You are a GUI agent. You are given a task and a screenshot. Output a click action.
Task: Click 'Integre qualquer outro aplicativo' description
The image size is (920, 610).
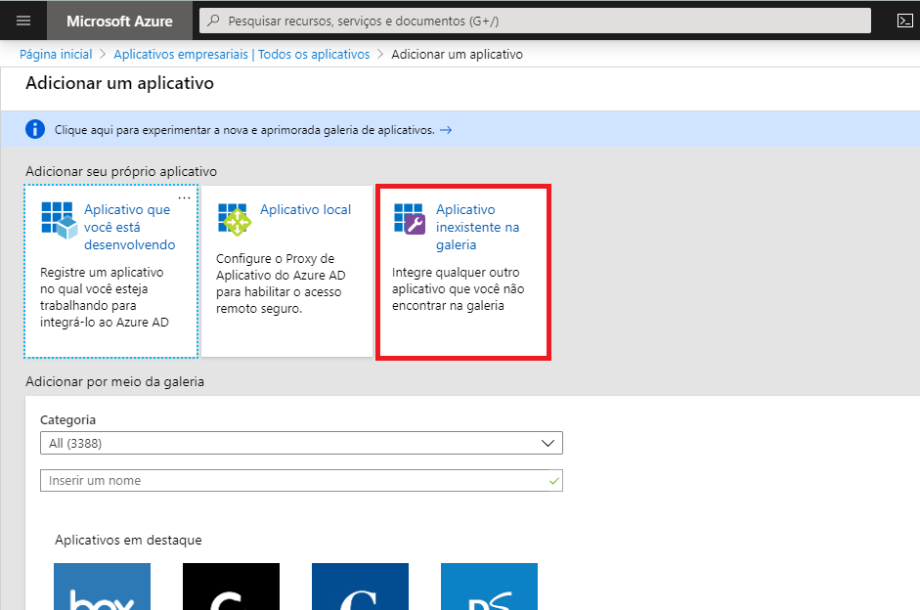point(459,289)
